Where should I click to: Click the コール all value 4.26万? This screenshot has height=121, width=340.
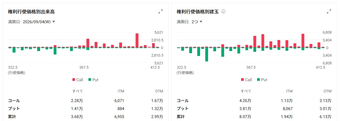(x=245, y=101)
